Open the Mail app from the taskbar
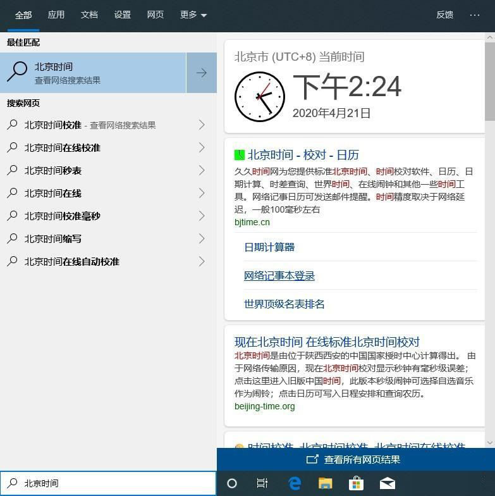Image resolution: width=495 pixels, height=496 pixels. [387, 483]
